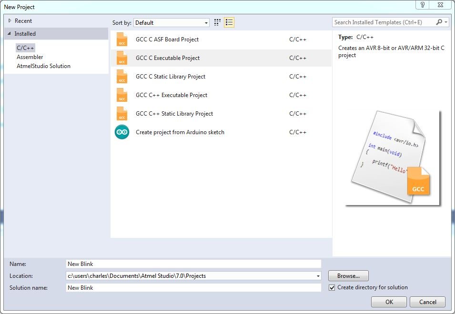Choose the GCC C Static Library Project icon

pyautogui.click(x=122, y=77)
